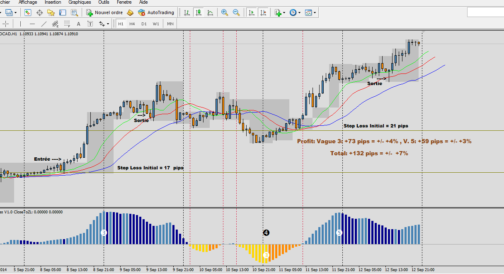Open the MetaEditor book icon
The height and width of the screenshot is (274, 504).
point(130,12)
